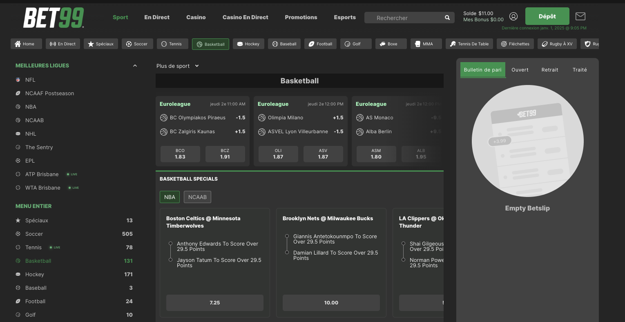Switch to Traité betslip tab
The image size is (625, 322).
tap(580, 70)
